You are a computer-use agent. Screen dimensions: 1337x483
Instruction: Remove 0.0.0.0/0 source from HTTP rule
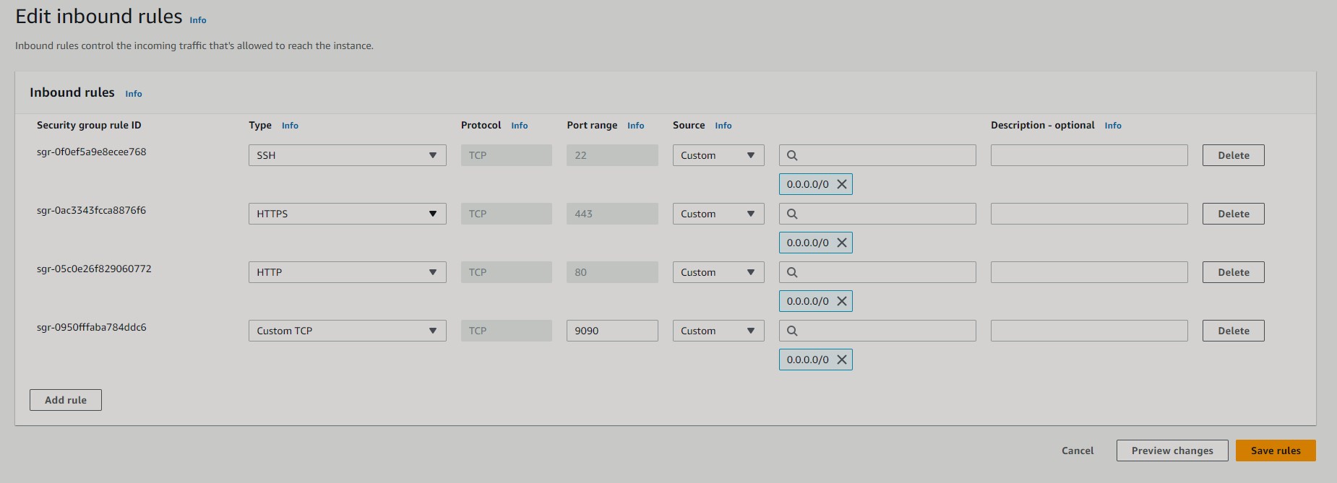[x=841, y=301]
